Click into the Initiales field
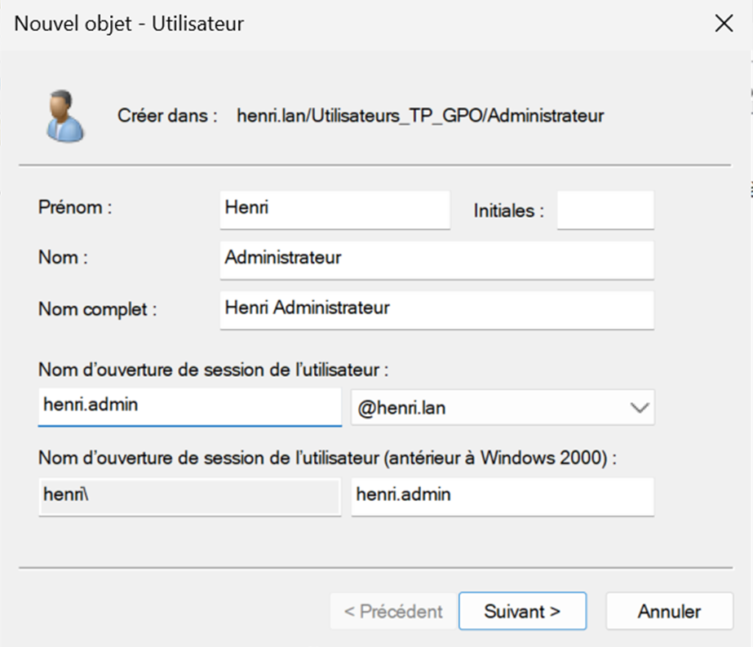Image resolution: width=753 pixels, height=647 pixels. click(x=605, y=210)
